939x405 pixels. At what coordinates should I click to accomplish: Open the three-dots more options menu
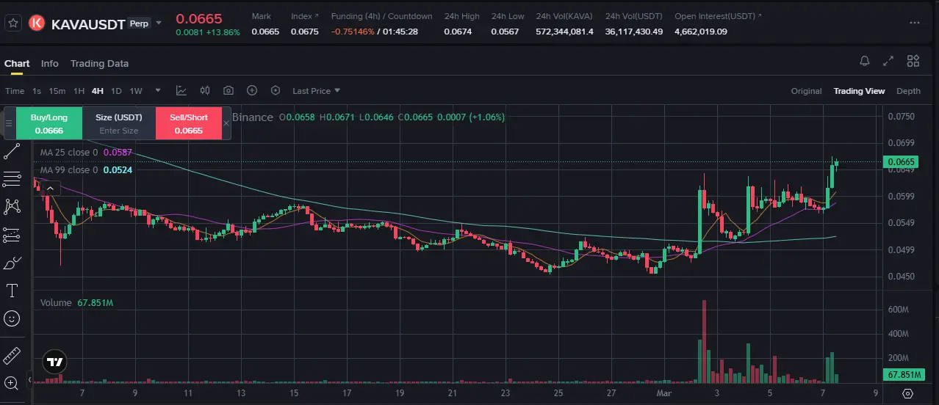tap(914, 23)
